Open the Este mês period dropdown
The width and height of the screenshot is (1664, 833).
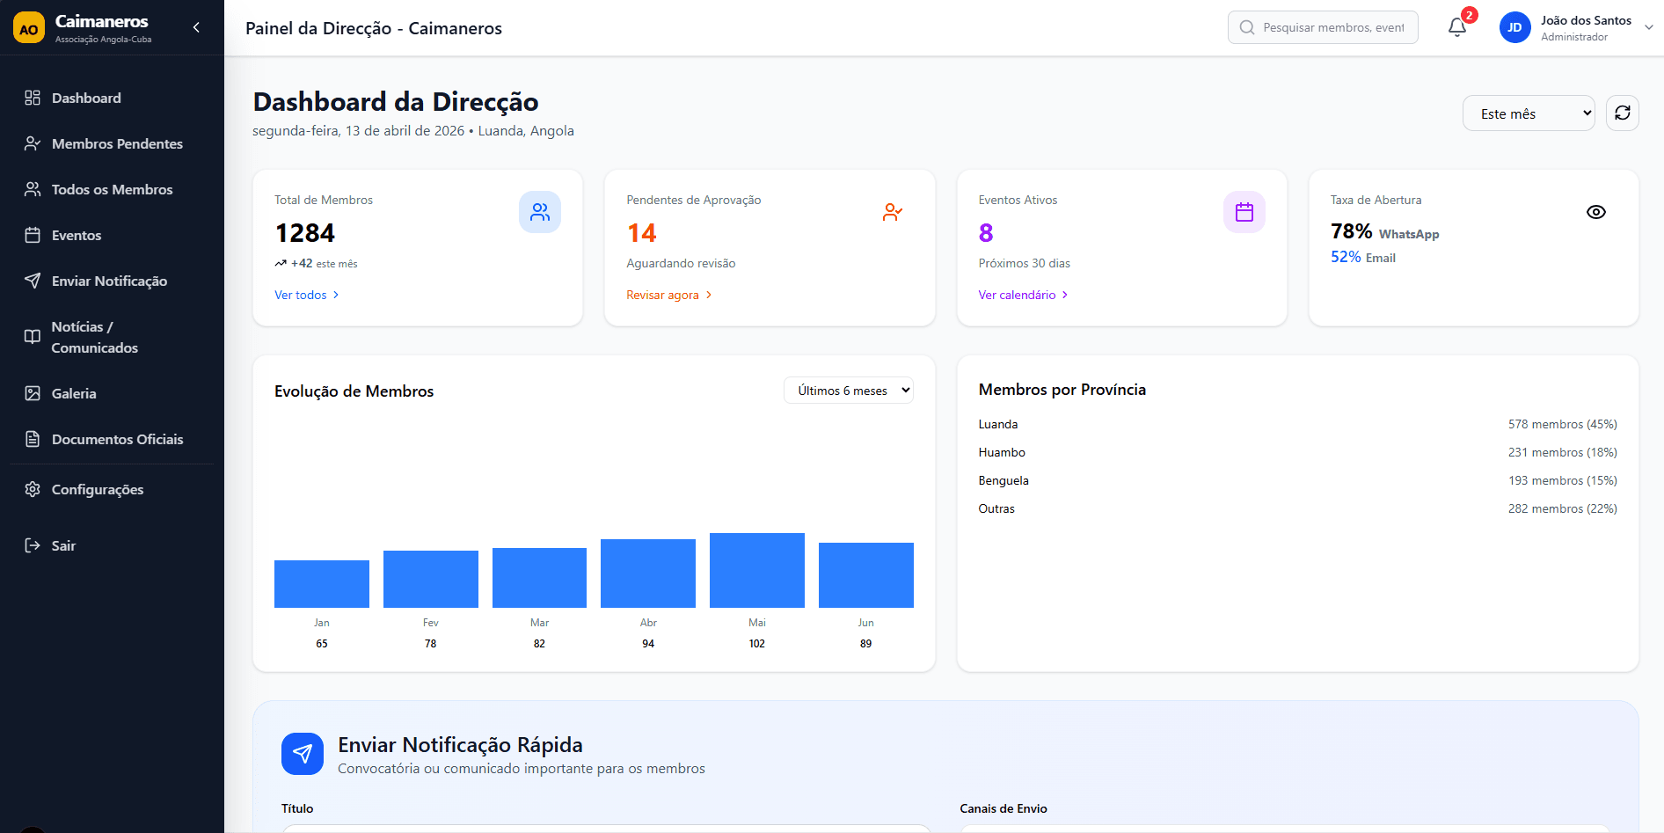click(x=1528, y=113)
